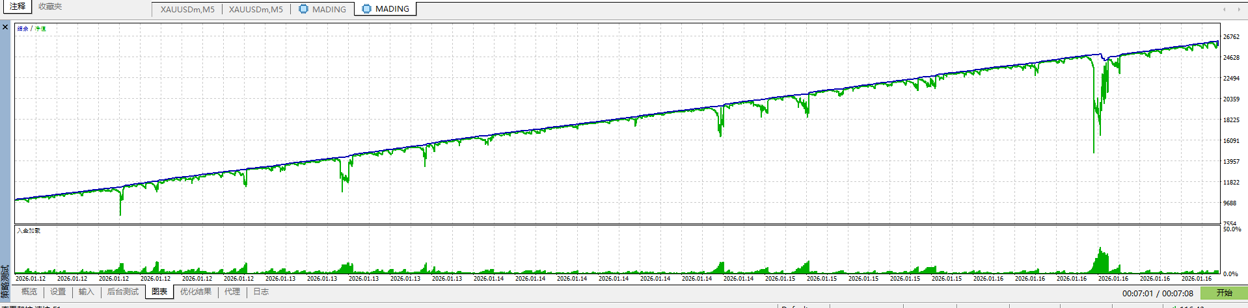Select the 图表 tab
The height and width of the screenshot is (308, 1248).
[x=159, y=292]
